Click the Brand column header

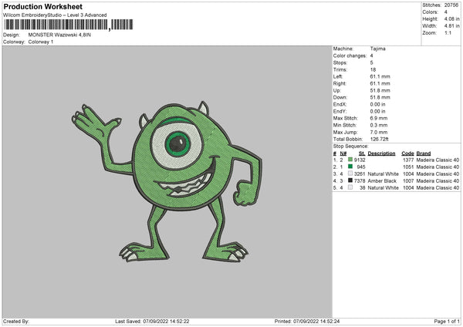pos(424,153)
